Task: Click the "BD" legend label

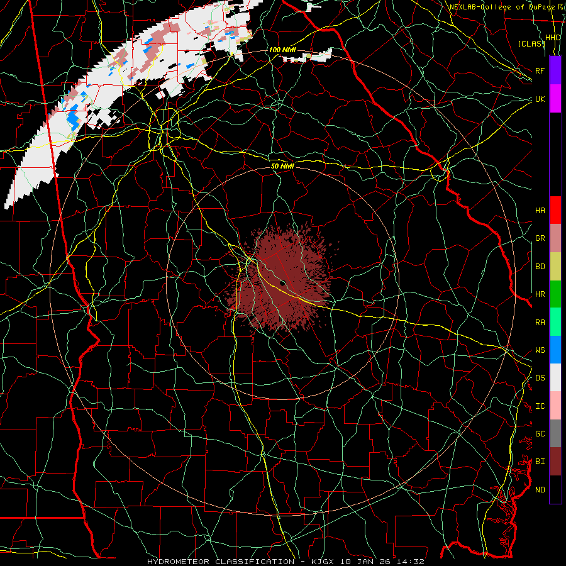Action: (540, 267)
